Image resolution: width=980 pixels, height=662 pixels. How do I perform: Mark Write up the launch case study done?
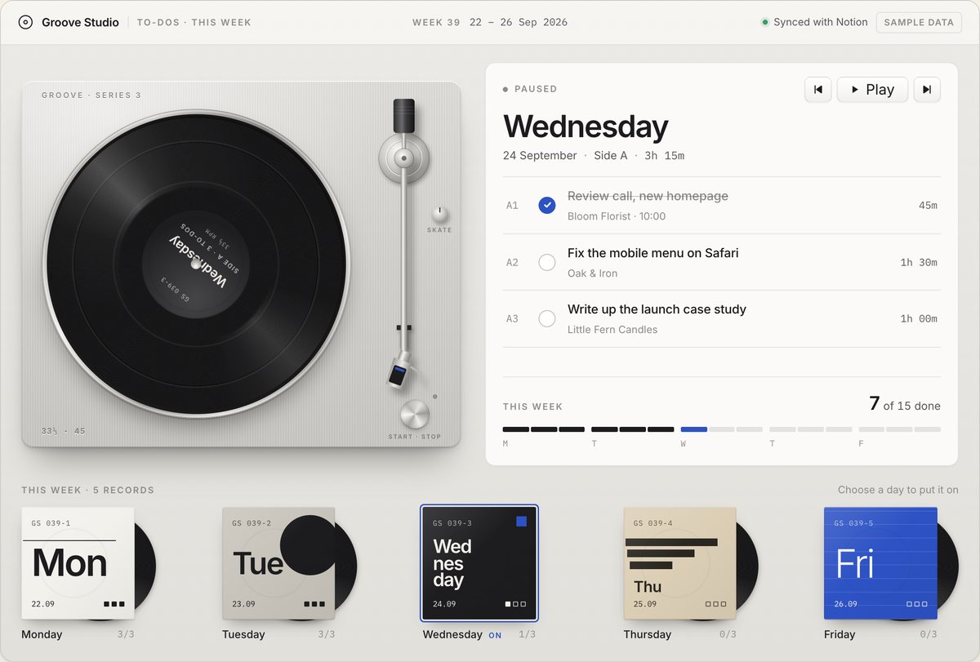[547, 318]
